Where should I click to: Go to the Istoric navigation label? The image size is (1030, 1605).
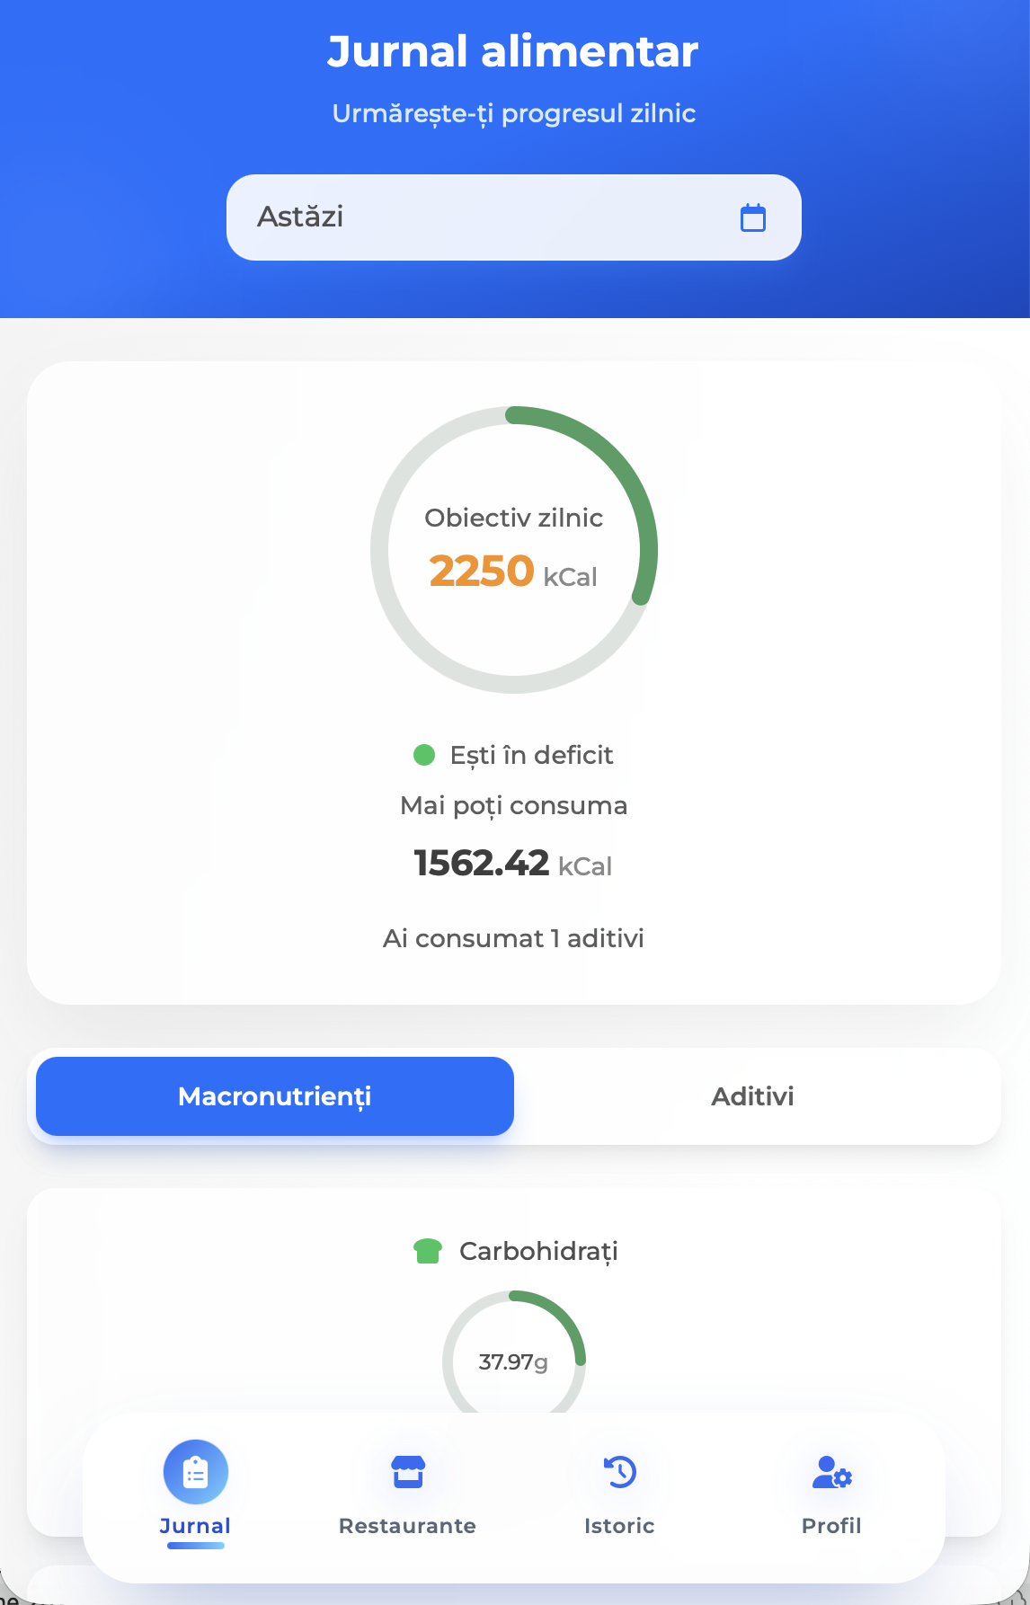[x=619, y=1526]
